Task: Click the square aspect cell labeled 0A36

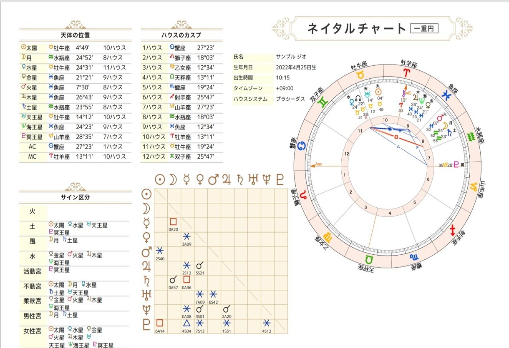Action: [186, 282]
